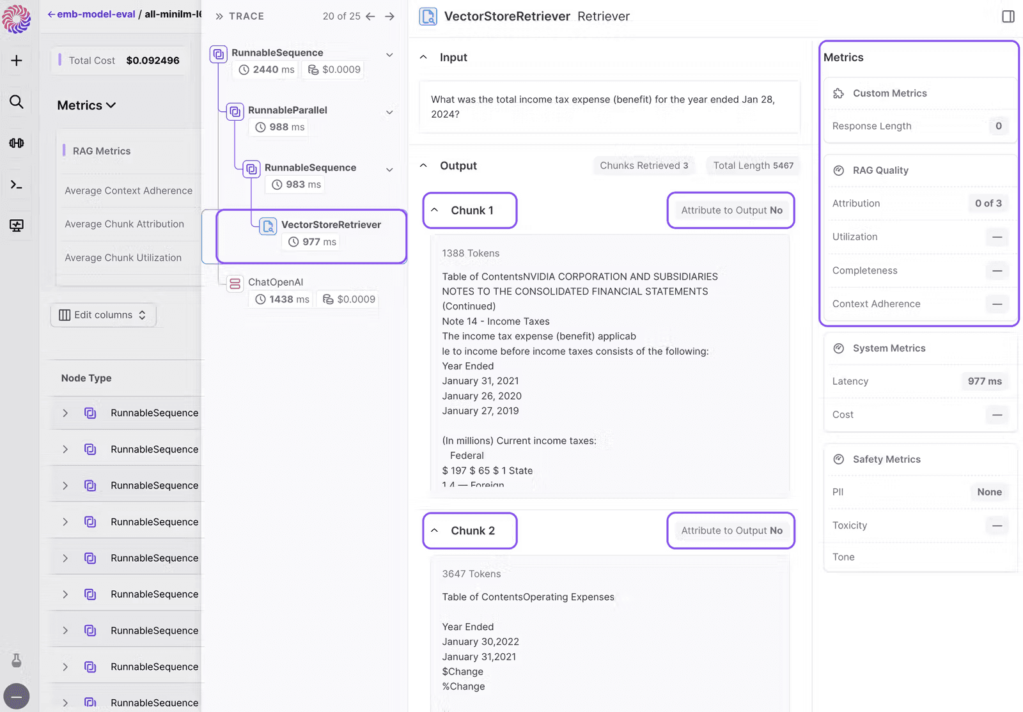Collapse the Chunk 2 section
The width and height of the screenshot is (1023, 712).
point(435,530)
